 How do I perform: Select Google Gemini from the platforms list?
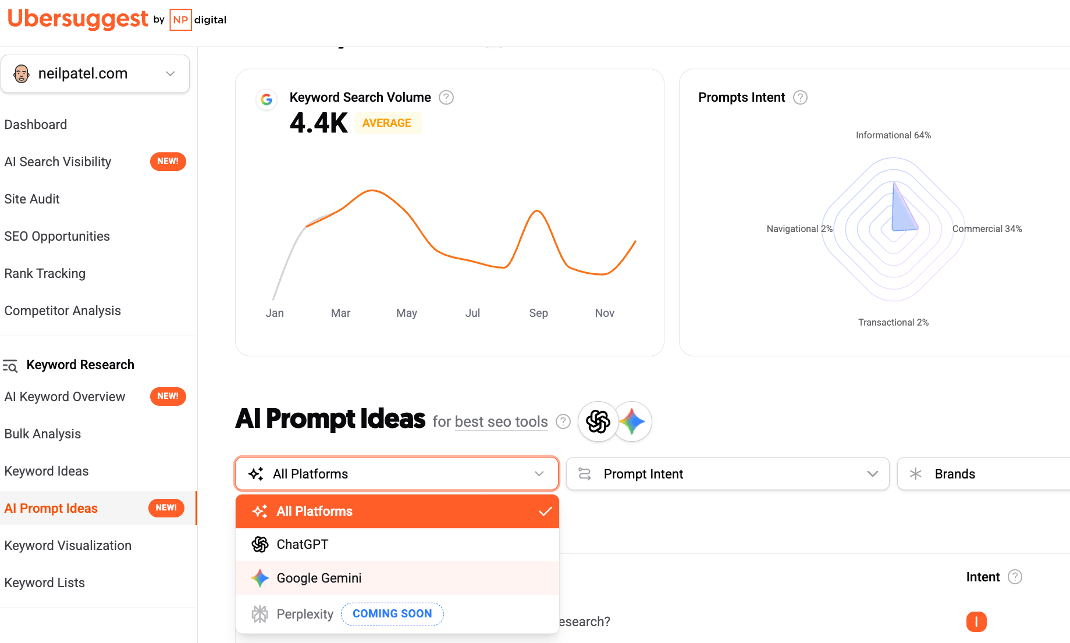click(x=319, y=578)
